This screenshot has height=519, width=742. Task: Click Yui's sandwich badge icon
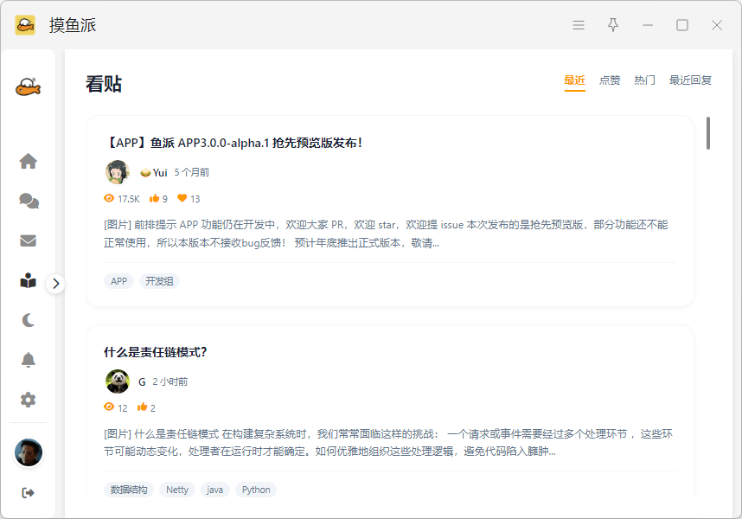(x=145, y=173)
